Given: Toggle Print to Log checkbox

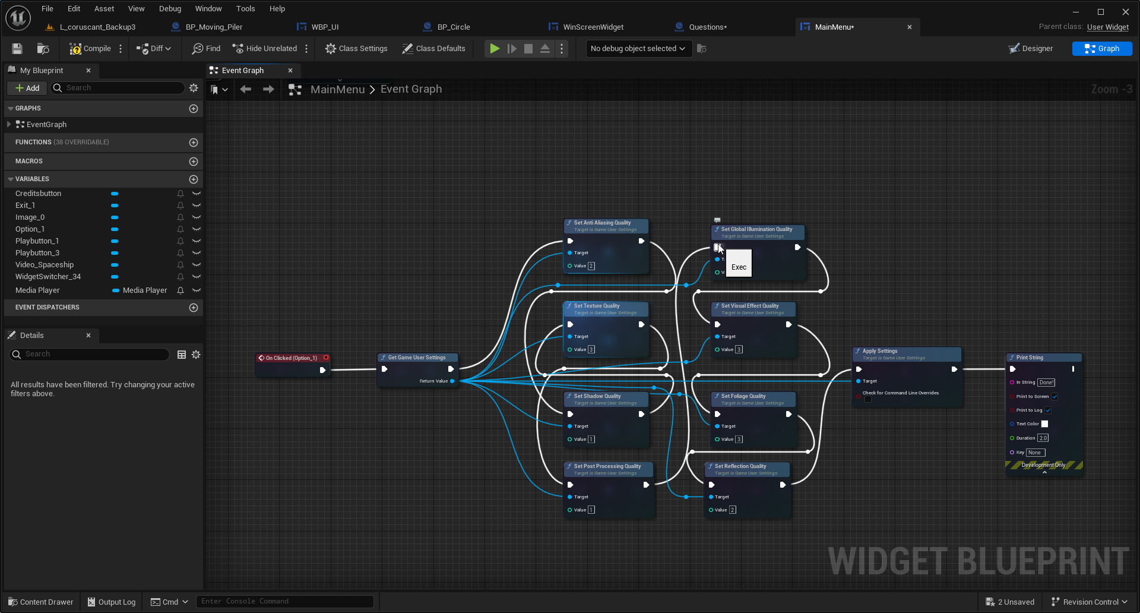Looking at the screenshot, I should point(1048,410).
